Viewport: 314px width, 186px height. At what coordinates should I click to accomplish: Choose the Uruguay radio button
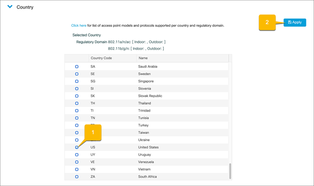coord(77,155)
